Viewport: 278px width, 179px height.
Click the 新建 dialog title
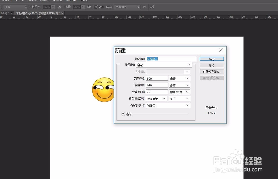point(120,50)
